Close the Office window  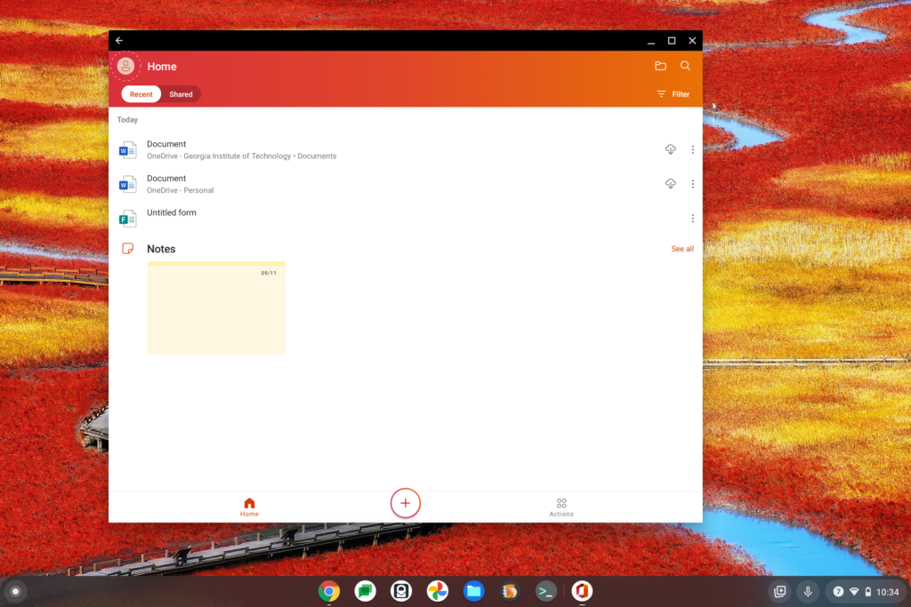(x=692, y=41)
